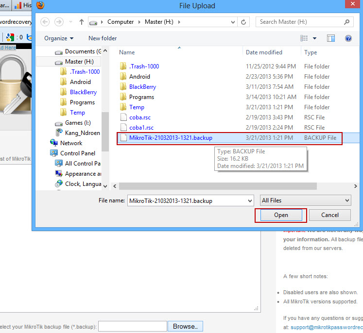
Task: Open the Organize menu
Action: (x=59, y=38)
